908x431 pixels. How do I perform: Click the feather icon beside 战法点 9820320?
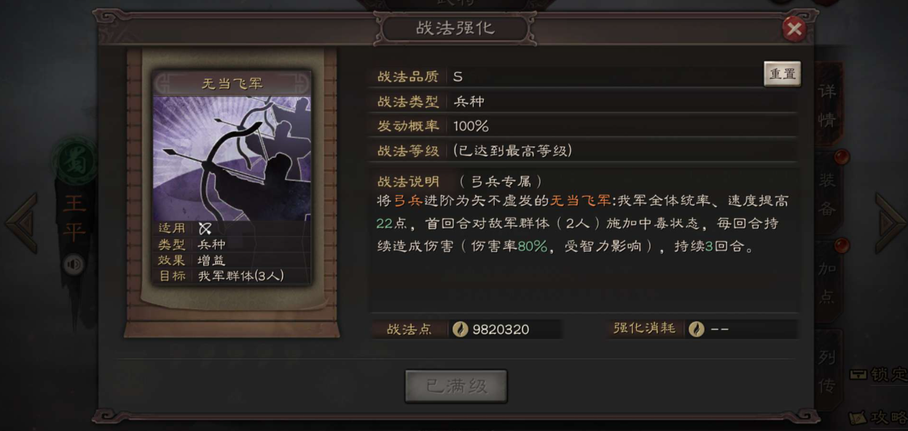click(x=460, y=329)
